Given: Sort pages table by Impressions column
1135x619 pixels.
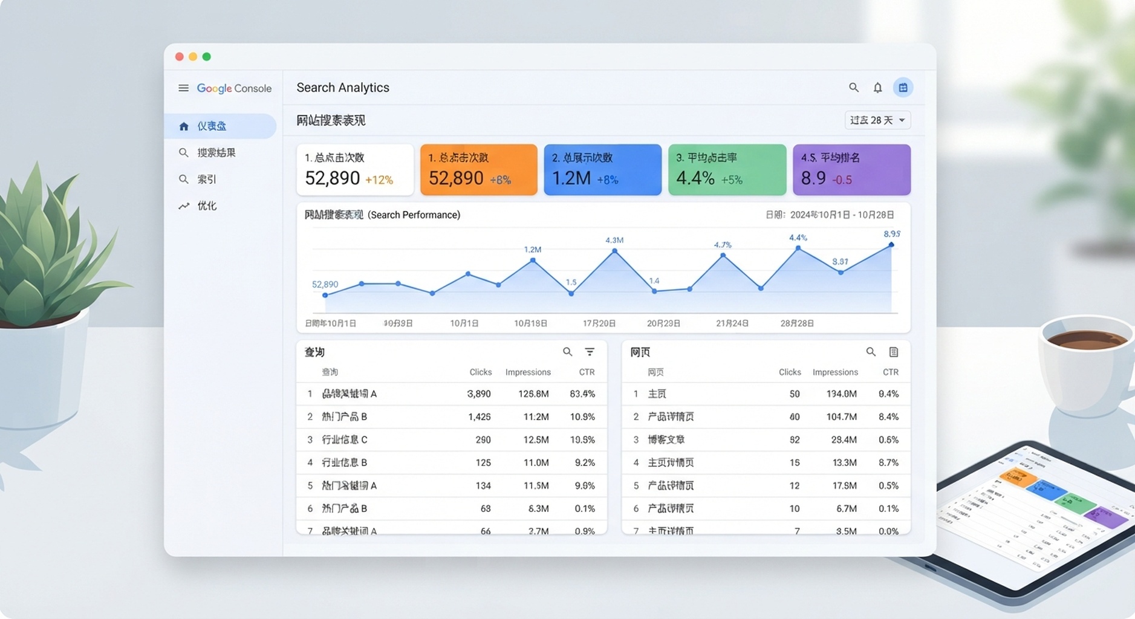Looking at the screenshot, I should pos(835,372).
